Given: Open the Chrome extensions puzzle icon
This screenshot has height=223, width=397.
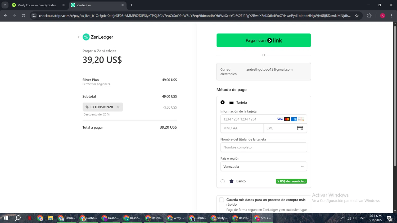Looking at the screenshot, I should pos(369,16).
